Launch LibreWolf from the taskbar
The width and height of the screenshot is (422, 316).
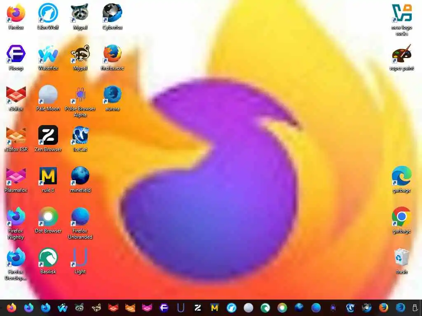click(232, 308)
